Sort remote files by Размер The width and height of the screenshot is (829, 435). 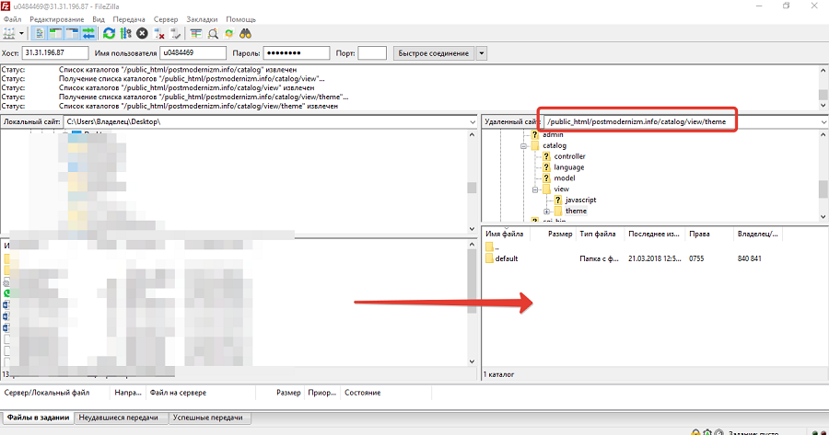(559, 234)
